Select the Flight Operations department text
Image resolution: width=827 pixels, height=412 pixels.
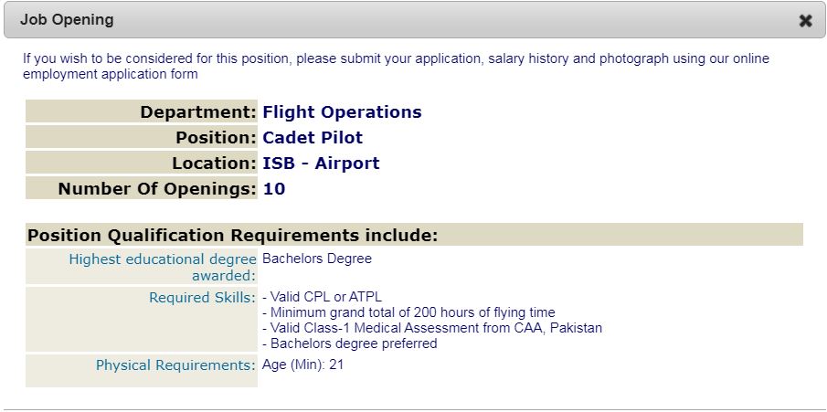pyautogui.click(x=342, y=112)
